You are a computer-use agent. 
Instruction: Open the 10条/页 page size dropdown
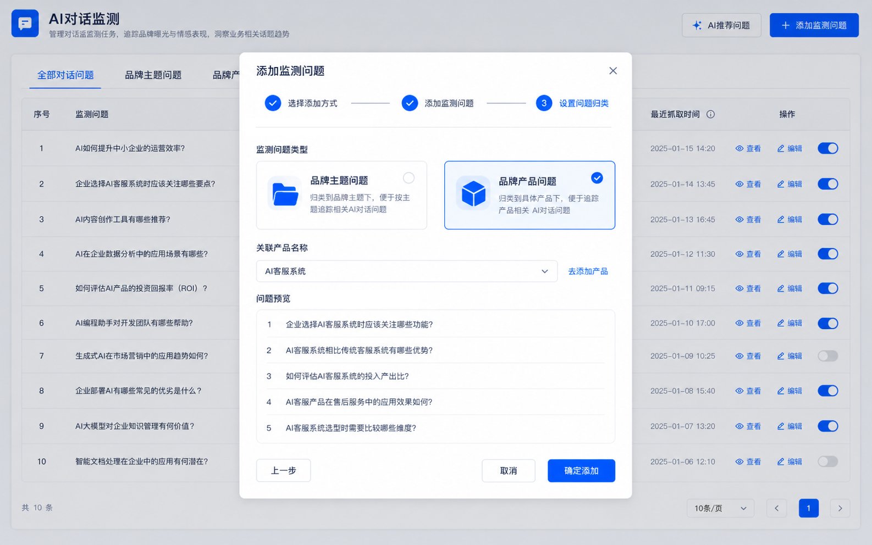click(x=720, y=508)
